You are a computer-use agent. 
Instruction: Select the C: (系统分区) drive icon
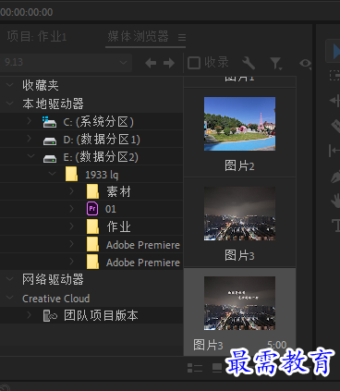tap(49, 122)
